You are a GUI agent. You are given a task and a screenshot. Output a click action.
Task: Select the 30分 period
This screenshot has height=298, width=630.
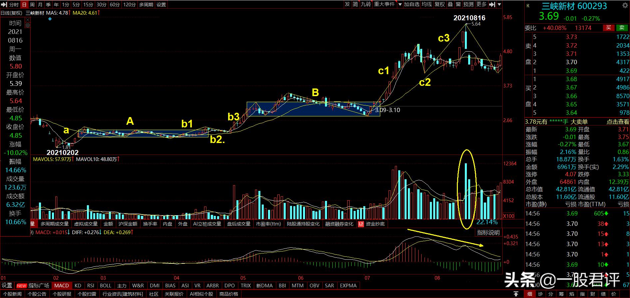(101, 5)
